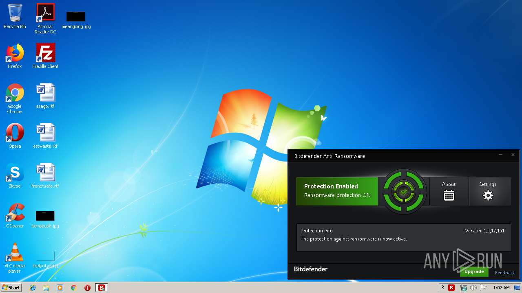
Task: Select the estwaste.rtf document
Action: (45, 136)
